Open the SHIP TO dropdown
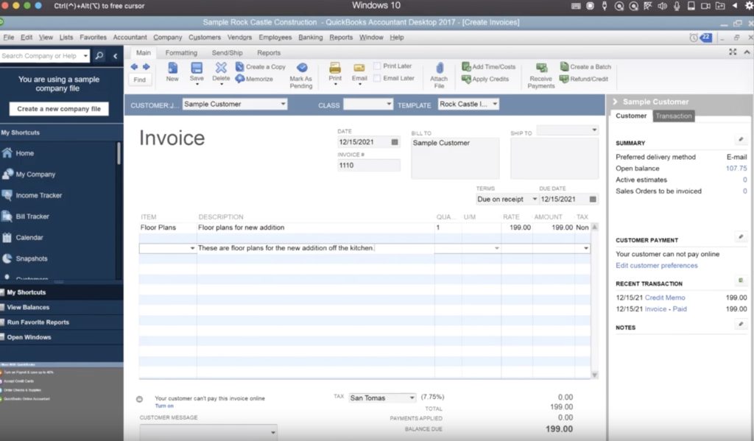 pyautogui.click(x=594, y=130)
